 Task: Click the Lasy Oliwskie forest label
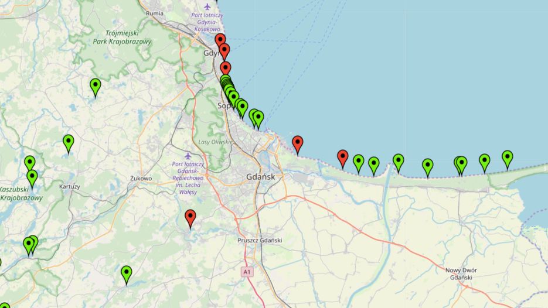point(215,142)
